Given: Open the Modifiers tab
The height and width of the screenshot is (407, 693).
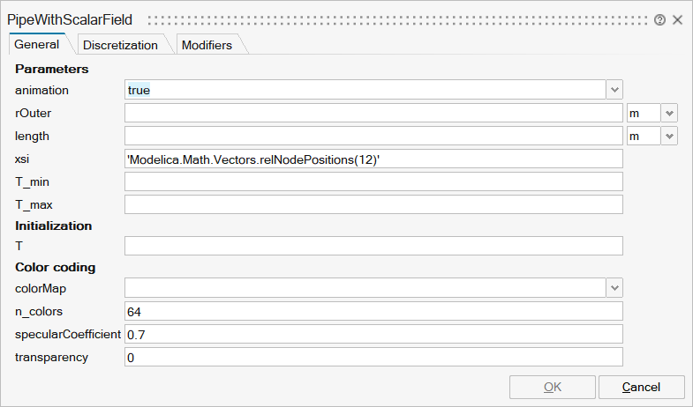Looking at the screenshot, I should pyautogui.click(x=207, y=45).
